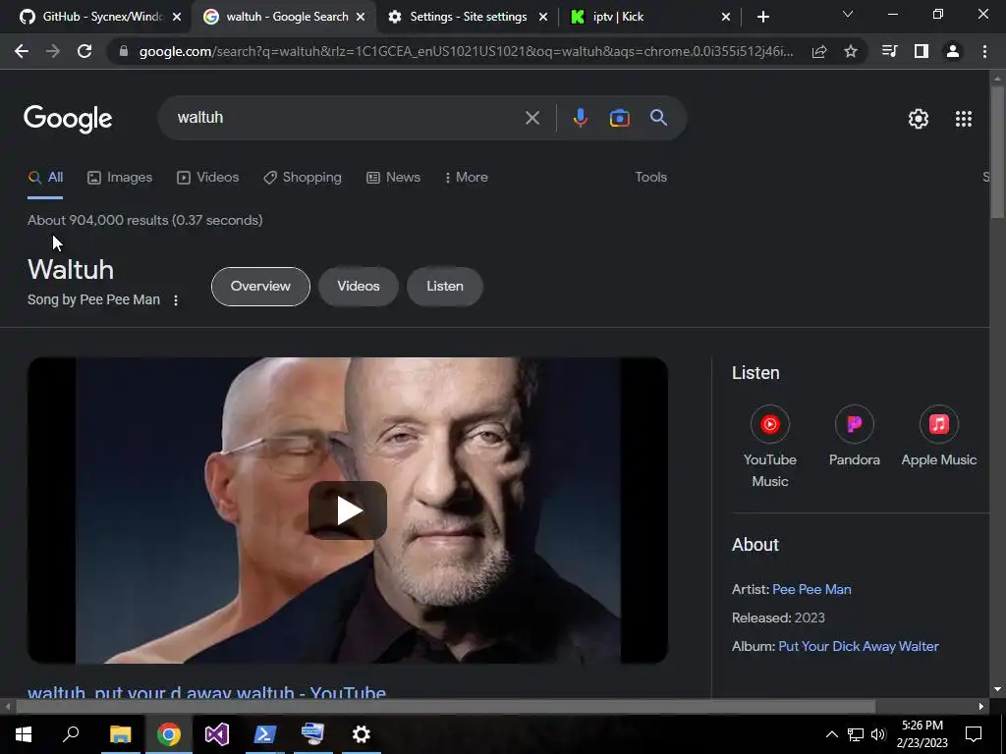Clear the search box with the X icon

(532, 118)
